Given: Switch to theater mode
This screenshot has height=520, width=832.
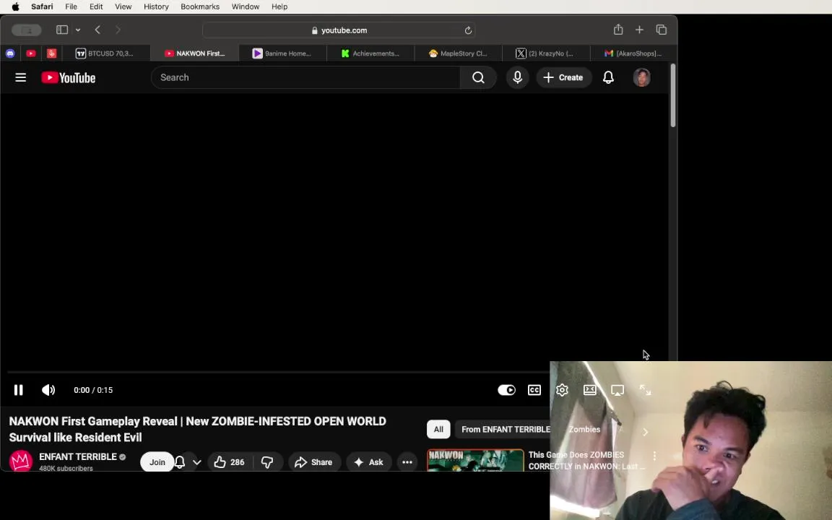Looking at the screenshot, I should tap(589, 390).
